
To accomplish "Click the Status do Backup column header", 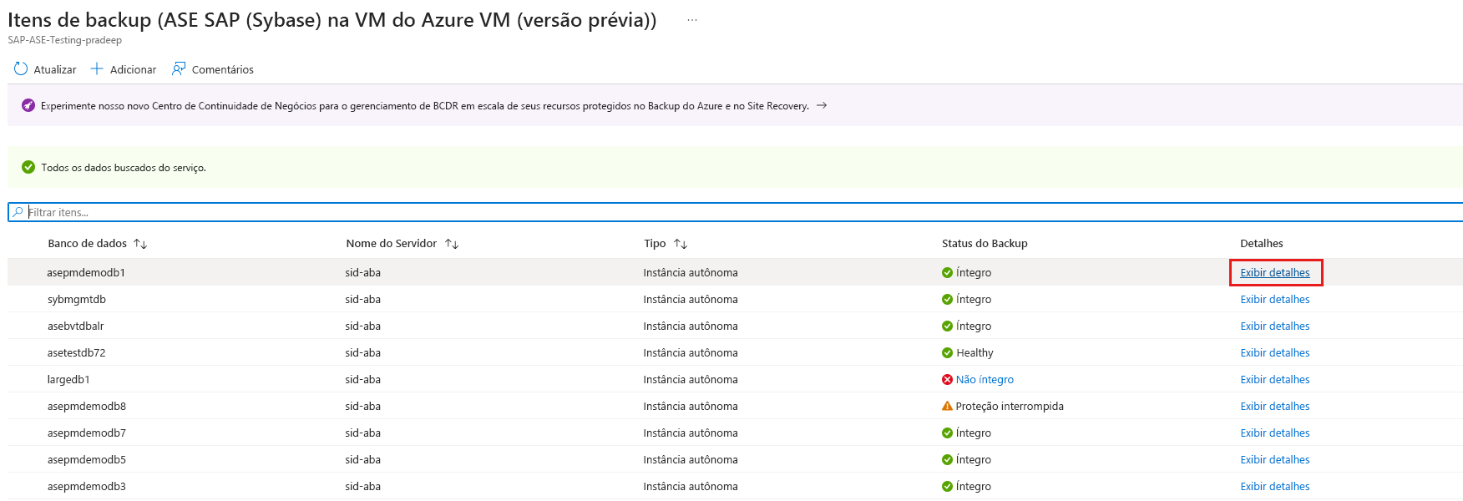I will coord(985,243).
